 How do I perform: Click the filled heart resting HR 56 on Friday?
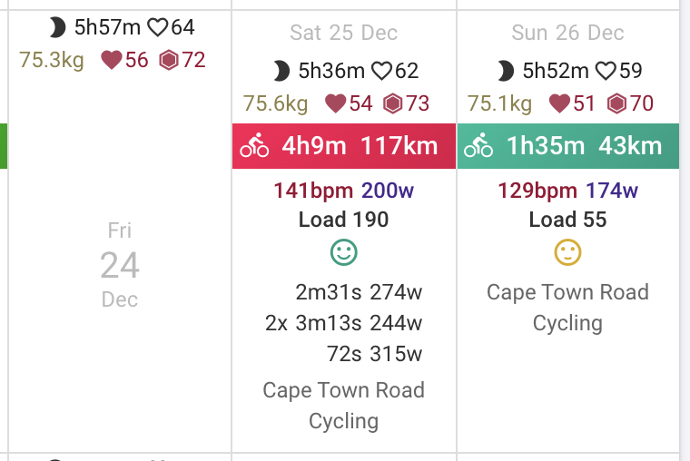tap(112, 60)
